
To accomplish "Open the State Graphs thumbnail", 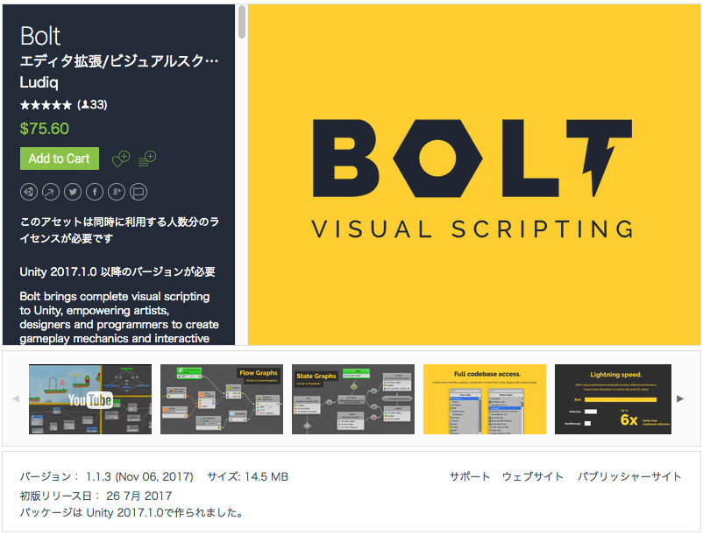I will (353, 399).
